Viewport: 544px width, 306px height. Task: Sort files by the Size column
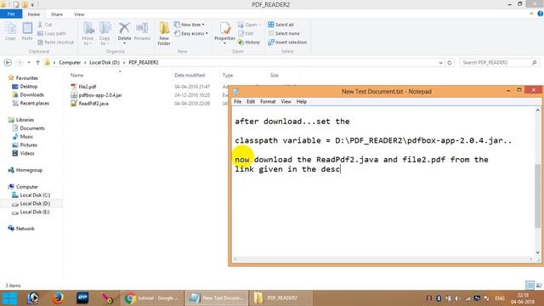coord(275,75)
